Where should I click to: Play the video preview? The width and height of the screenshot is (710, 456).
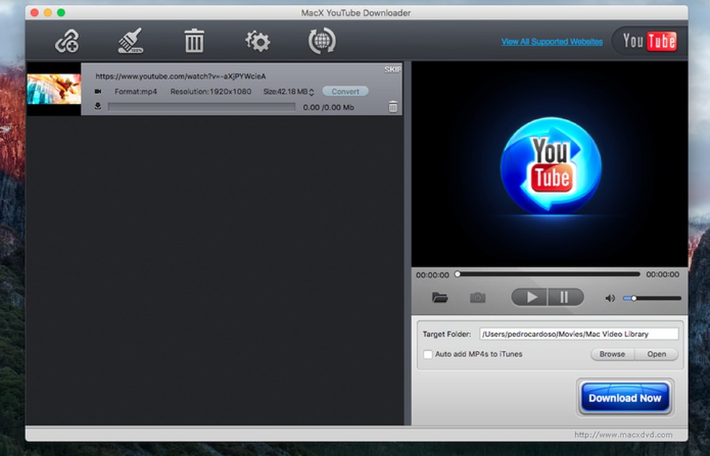pos(530,298)
